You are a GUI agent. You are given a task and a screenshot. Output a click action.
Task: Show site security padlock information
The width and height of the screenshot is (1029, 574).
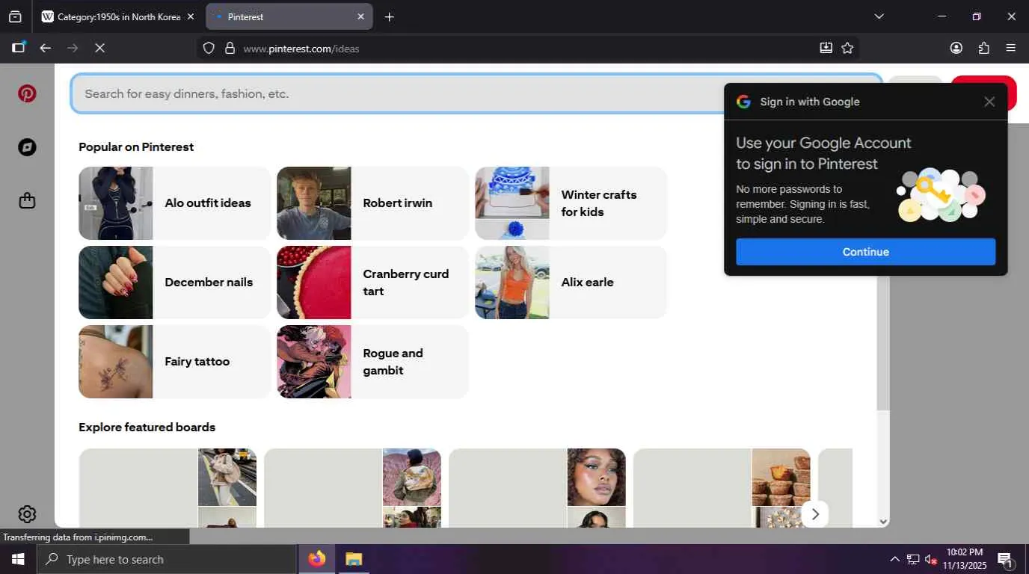pos(230,48)
